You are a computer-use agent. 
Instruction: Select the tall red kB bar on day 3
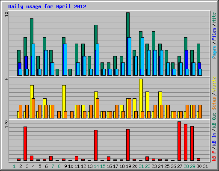pos(25,144)
